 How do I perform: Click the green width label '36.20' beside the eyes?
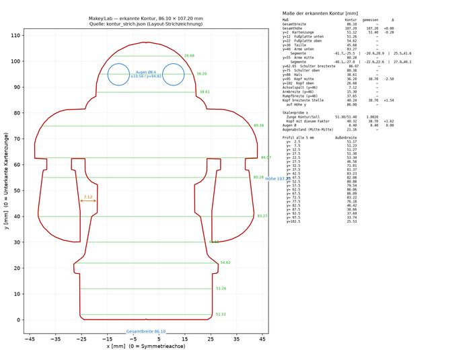(202, 73)
